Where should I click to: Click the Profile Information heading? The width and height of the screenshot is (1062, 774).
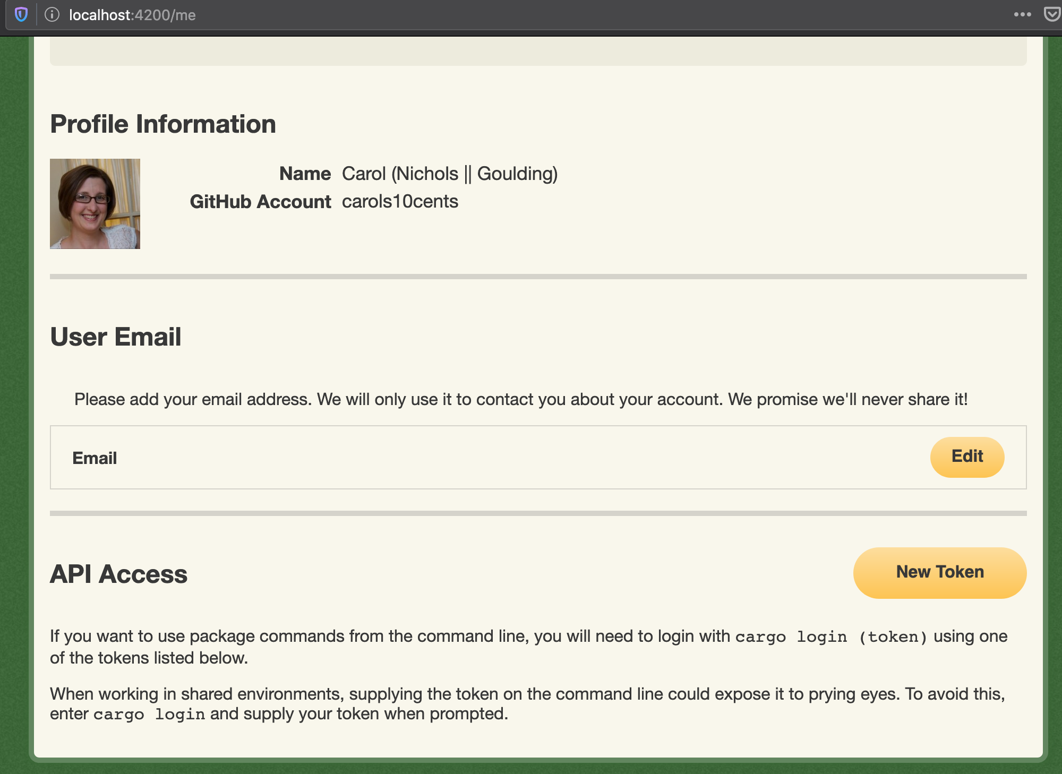pyautogui.click(x=163, y=124)
